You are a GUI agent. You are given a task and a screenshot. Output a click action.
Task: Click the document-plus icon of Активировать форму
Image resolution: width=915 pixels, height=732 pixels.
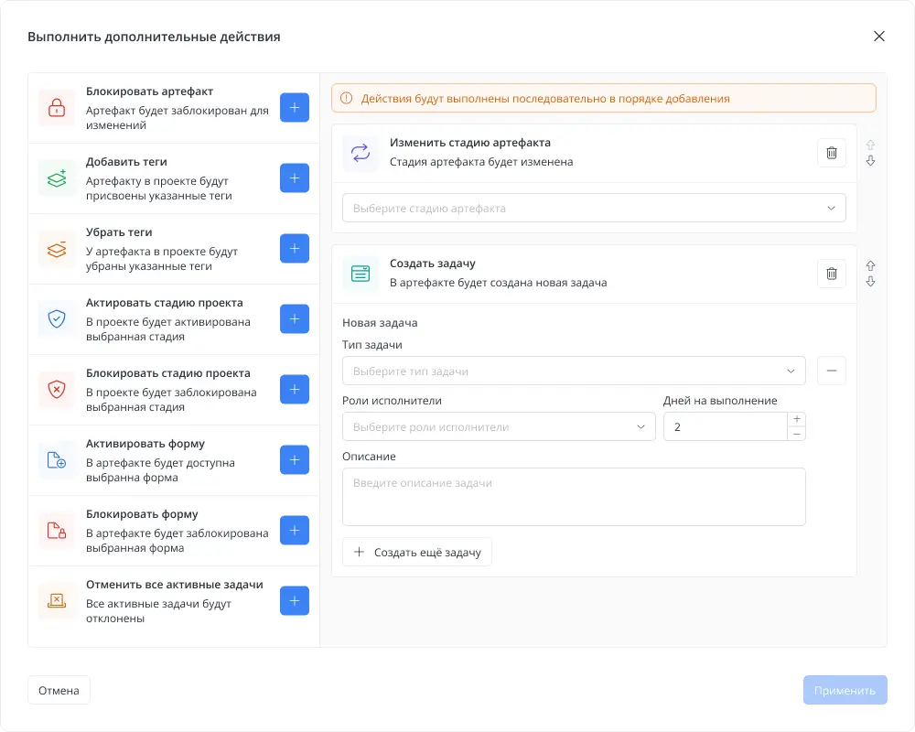[57, 460]
